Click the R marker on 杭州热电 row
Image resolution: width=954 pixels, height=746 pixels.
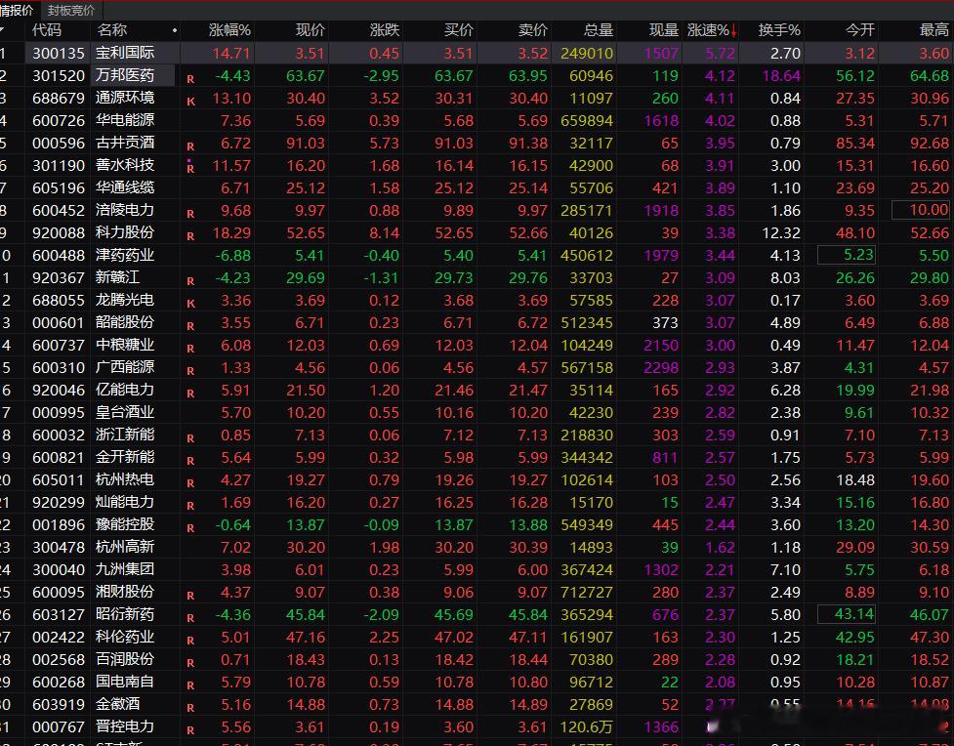(x=190, y=483)
